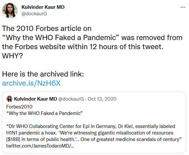The image size is (189, 155).
Task: Click @dockaurG handle in quoted tweet
Action: (71, 99)
